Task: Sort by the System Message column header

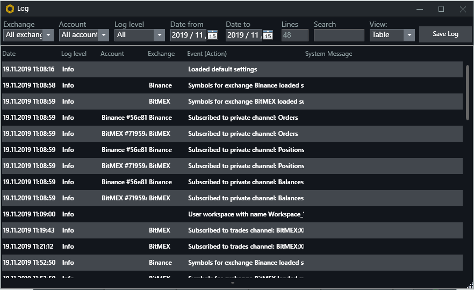Action: pyautogui.click(x=328, y=54)
